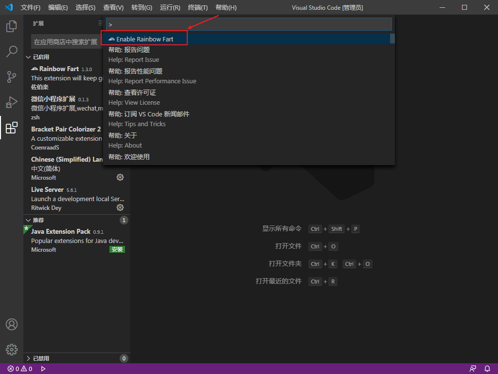Open the 选择(S) menu
The width and height of the screenshot is (498, 374).
[86, 7]
